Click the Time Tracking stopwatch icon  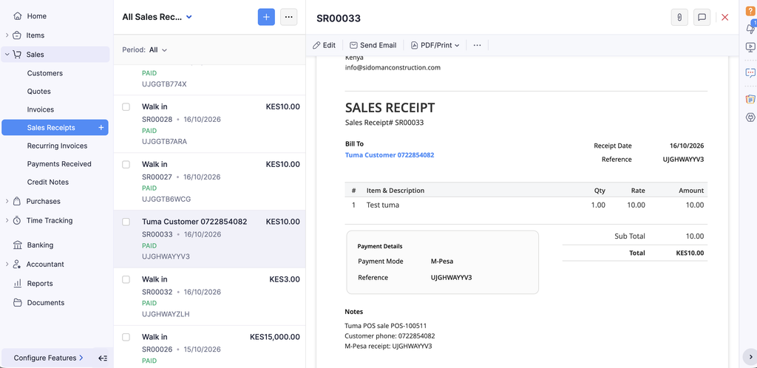(x=18, y=220)
